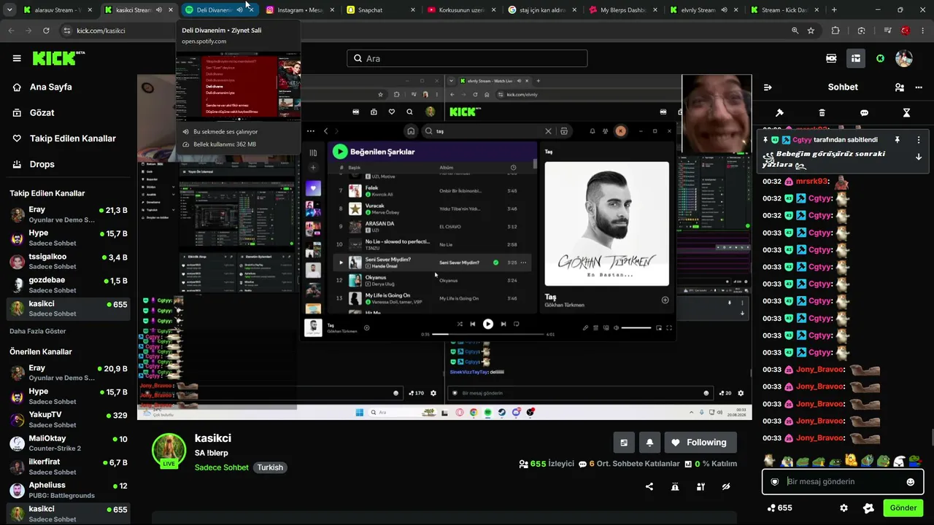The image size is (934, 525).
Task: Click the siren report icon below the stream
Action: tap(675, 486)
